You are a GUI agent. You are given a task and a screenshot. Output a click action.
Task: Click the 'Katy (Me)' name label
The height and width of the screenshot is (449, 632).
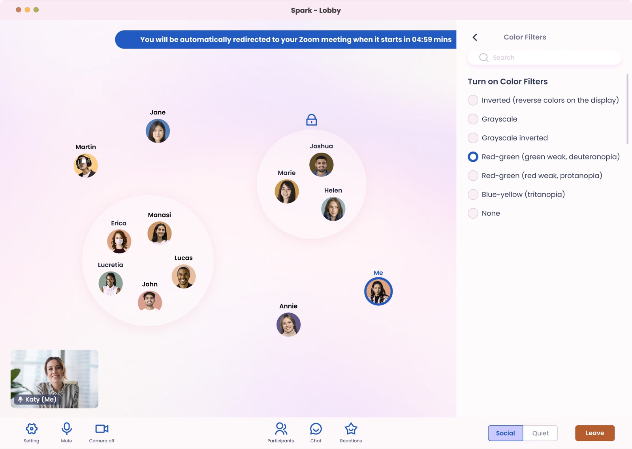[x=41, y=399]
